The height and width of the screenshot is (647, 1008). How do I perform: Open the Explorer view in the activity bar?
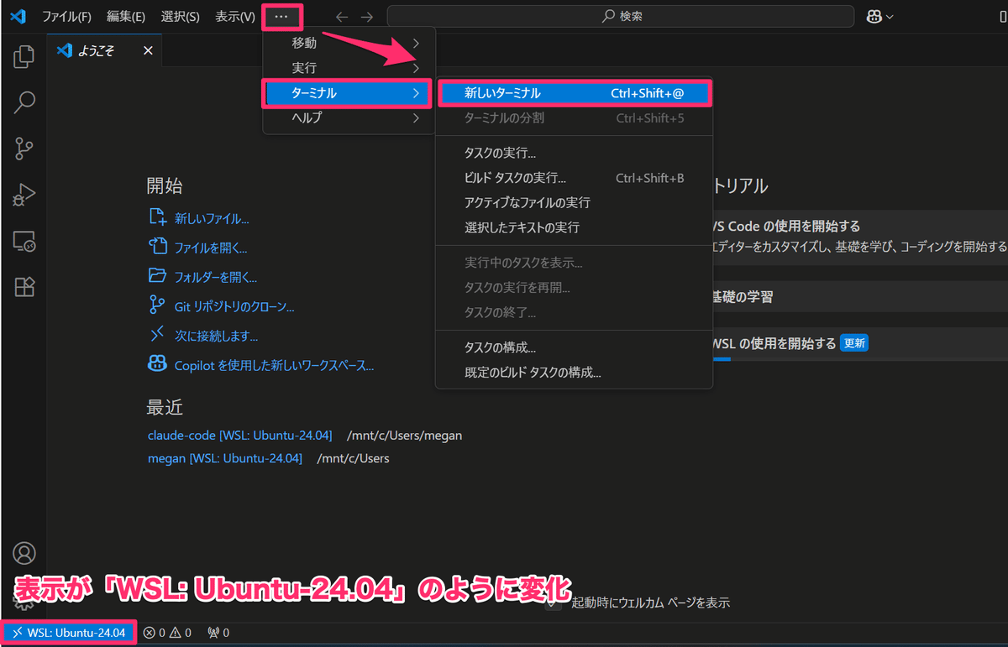(x=24, y=57)
